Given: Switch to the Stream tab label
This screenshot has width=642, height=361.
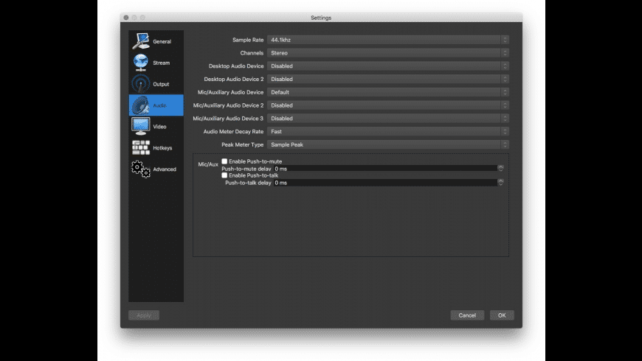Looking at the screenshot, I should (162, 63).
